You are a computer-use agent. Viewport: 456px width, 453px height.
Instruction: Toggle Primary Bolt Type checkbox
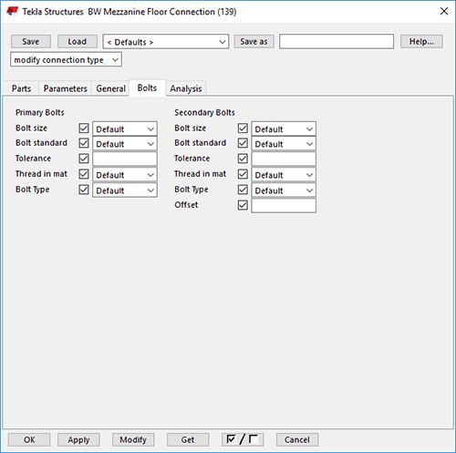point(84,190)
